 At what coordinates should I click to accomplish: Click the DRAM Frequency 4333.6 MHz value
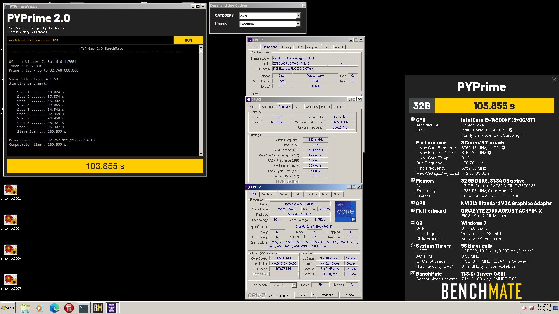(315, 140)
